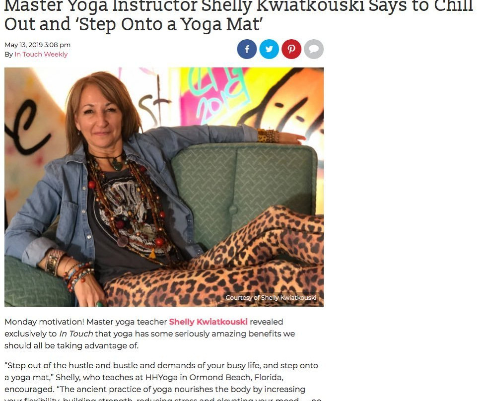Pin the article with the Pinterest icon
This screenshot has width=484, height=401.
[x=291, y=49]
